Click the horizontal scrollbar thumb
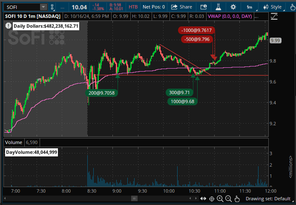The image size is (296, 205). point(134,198)
